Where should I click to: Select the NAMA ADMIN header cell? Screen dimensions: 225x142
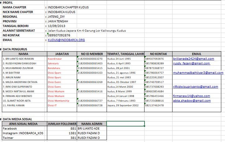92,124
